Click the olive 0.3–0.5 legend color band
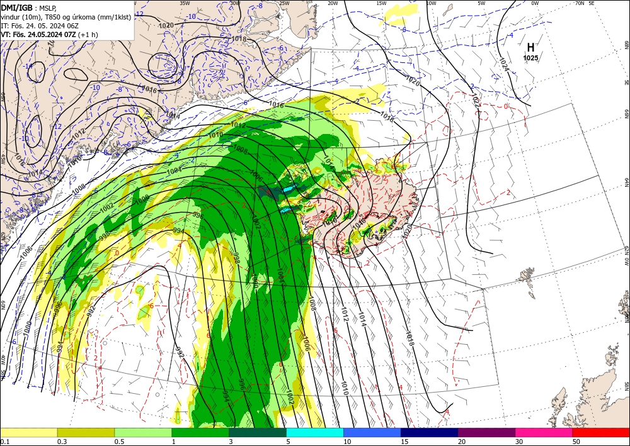 pyautogui.click(x=86, y=433)
